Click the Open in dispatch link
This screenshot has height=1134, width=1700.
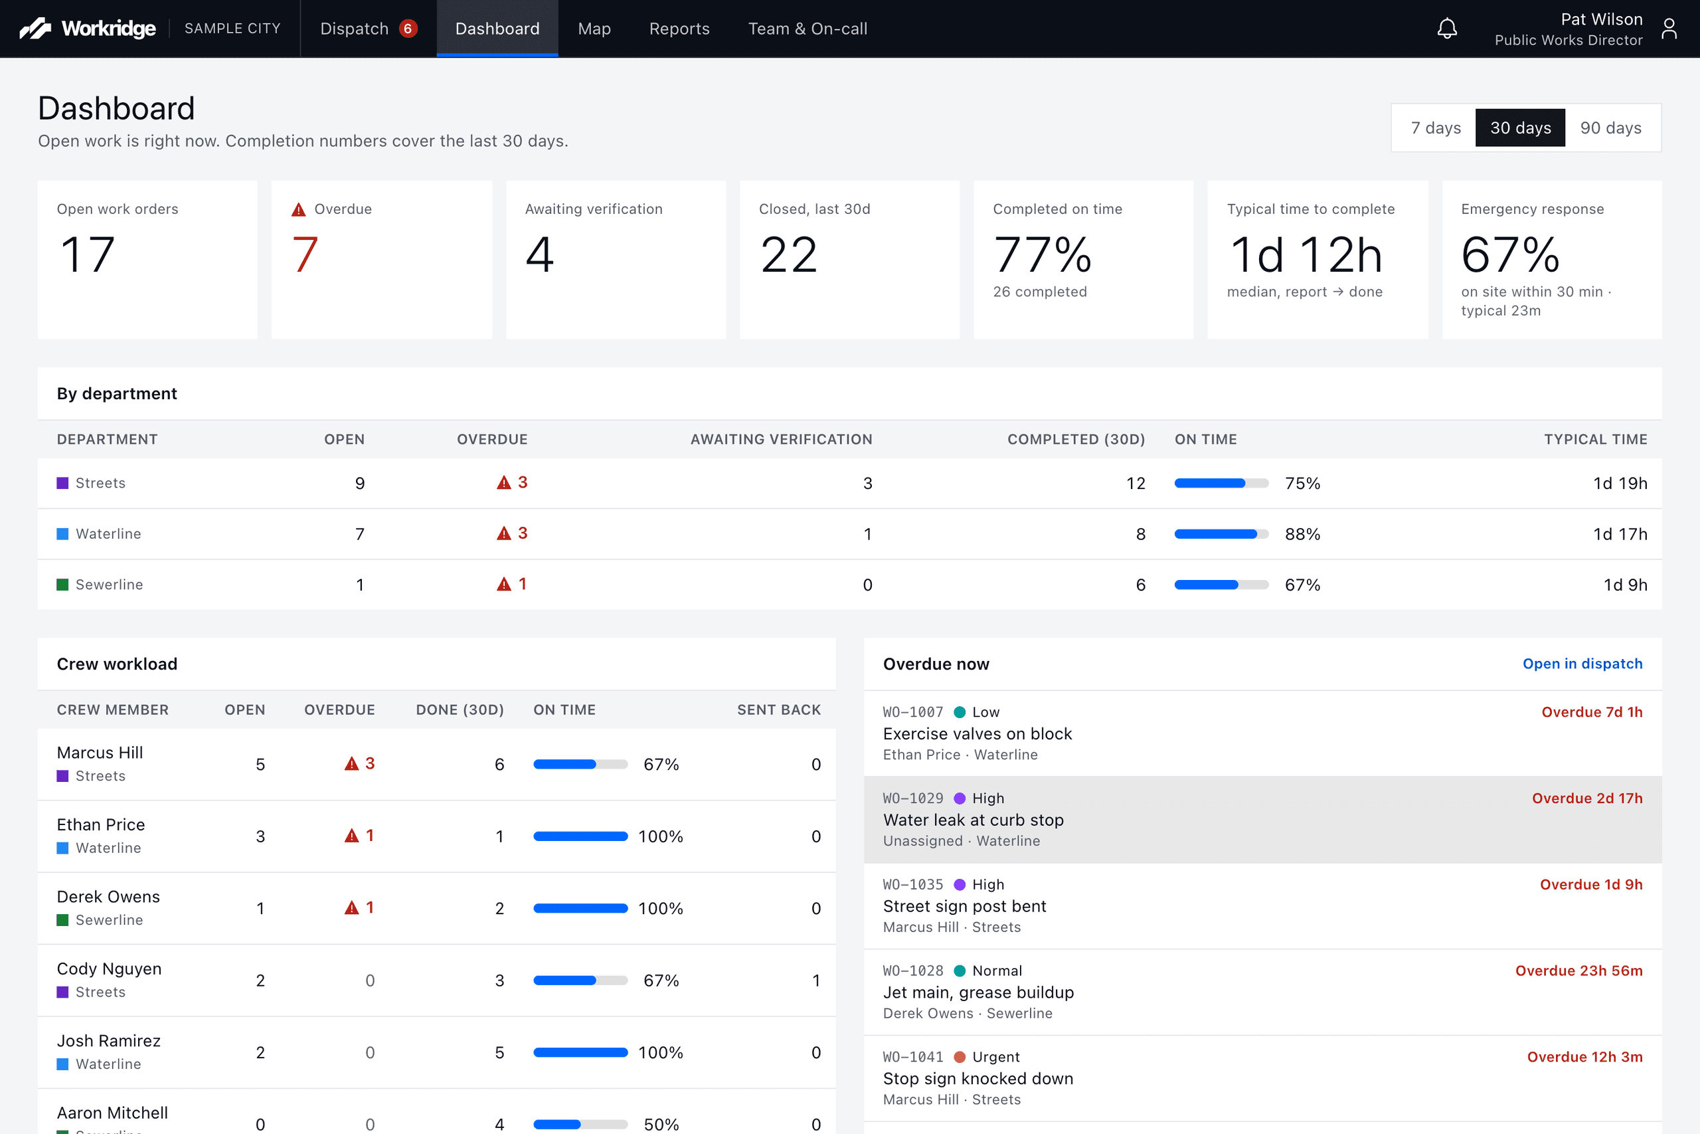(x=1582, y=664)
